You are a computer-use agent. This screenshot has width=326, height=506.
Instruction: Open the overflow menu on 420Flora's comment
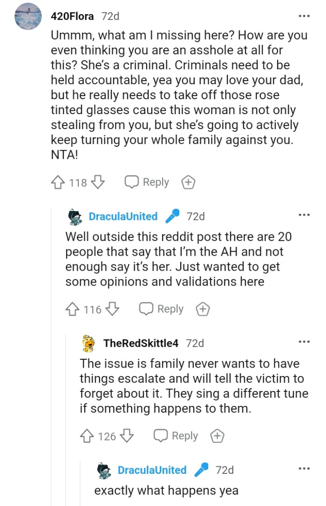305,16
